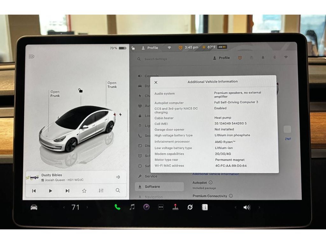Toggle the door lock icon above the car
The image size is (326, 244).
[81, 91]
